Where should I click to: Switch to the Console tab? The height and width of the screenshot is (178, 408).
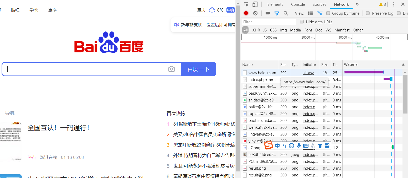click(298, 4)
